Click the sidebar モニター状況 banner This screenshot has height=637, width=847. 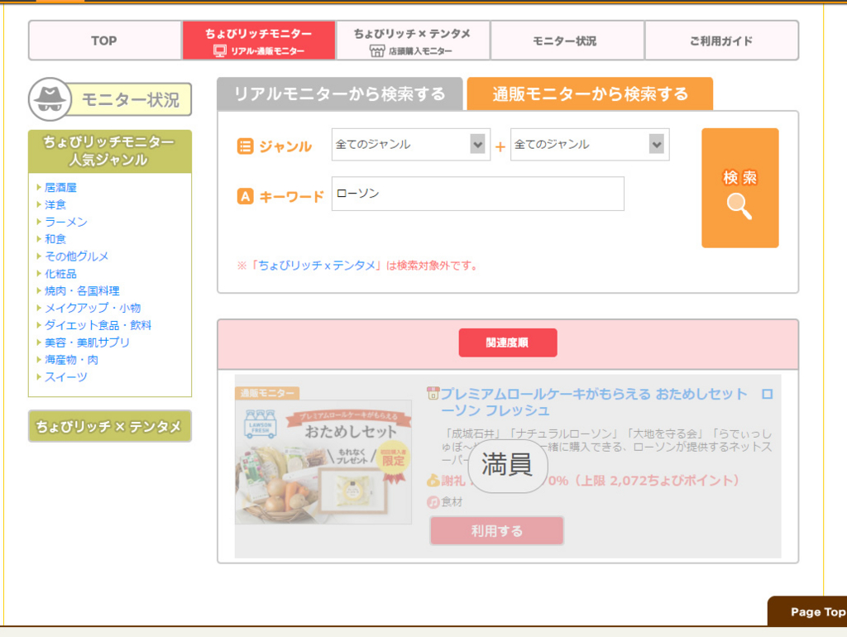pyautogui.click(x=110, y=99)
